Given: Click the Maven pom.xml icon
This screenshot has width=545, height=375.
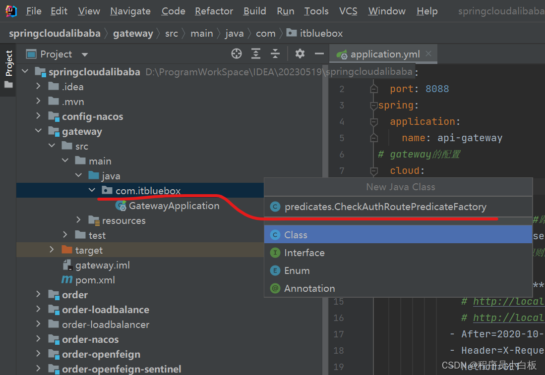Looking at the screenshot, I should coord(67,279).
